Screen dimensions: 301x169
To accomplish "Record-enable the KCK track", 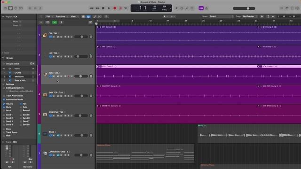I will (x=68, y=76).
